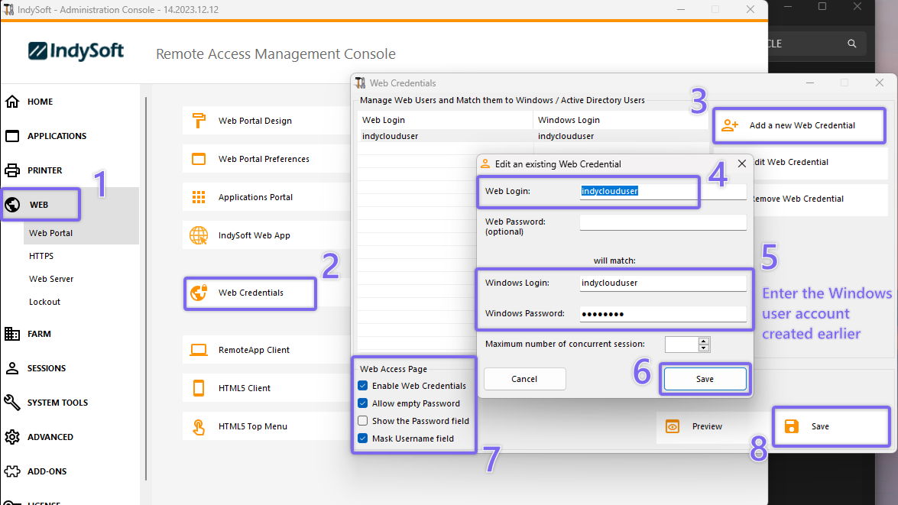Click the RemoteApp Client laptop icon
Image resolution: width=898 pixels, height=505 pixels.
coord(199,350)
